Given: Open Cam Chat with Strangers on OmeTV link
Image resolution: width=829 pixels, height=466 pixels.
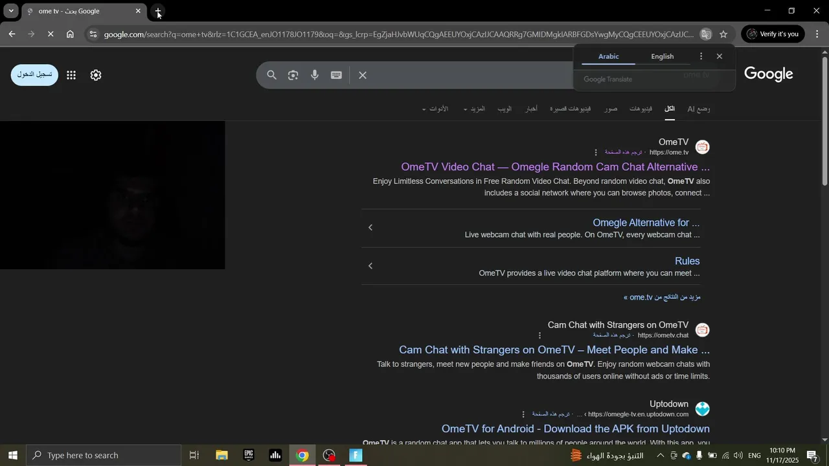Looking at the screenshot, I should click(x=554, y=349).
